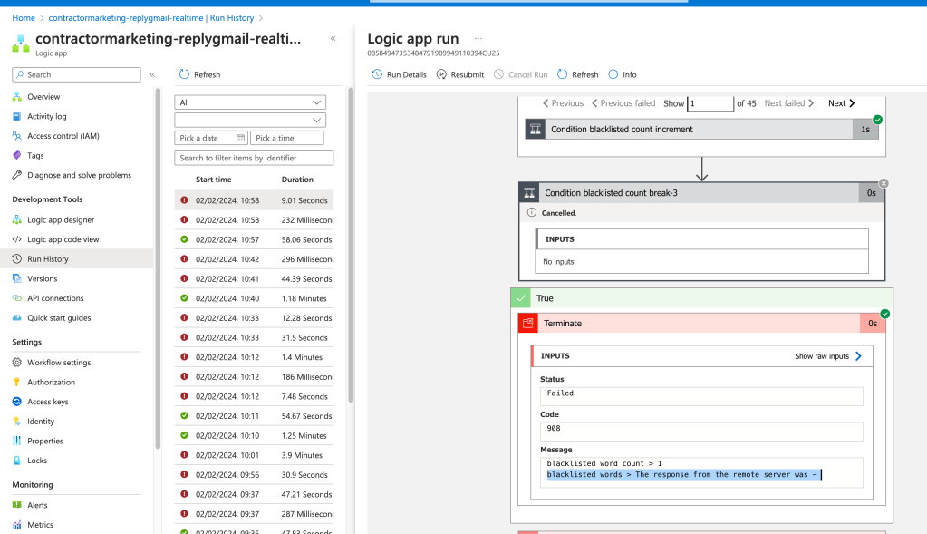Click the Condition blacklisted count break-3 icon
Viewport: 927px width, 534px height.
tap(529, 193)
